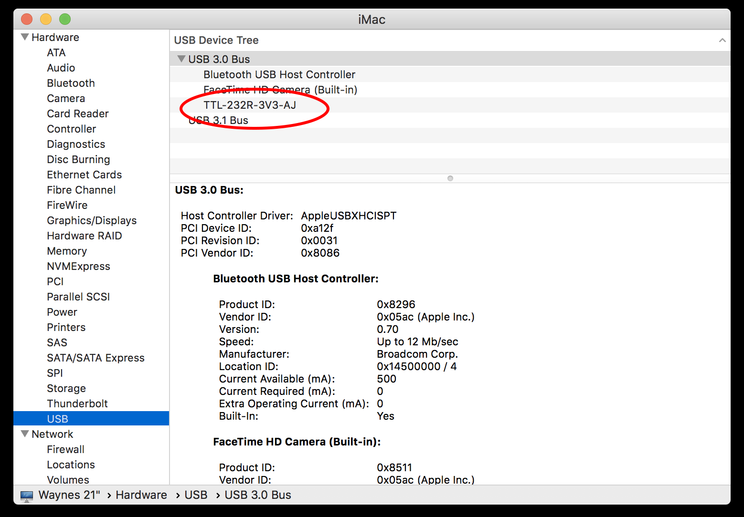This screenshot has height=517, width=744.
Task: Click the PCI Vendor ID value 0x8086
Action: [320, 253]
